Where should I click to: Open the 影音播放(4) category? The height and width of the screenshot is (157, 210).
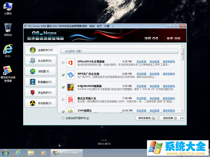pos(40,82)
